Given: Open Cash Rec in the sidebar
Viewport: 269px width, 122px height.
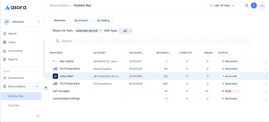Looking at the screenshot, I should [14, 106].
